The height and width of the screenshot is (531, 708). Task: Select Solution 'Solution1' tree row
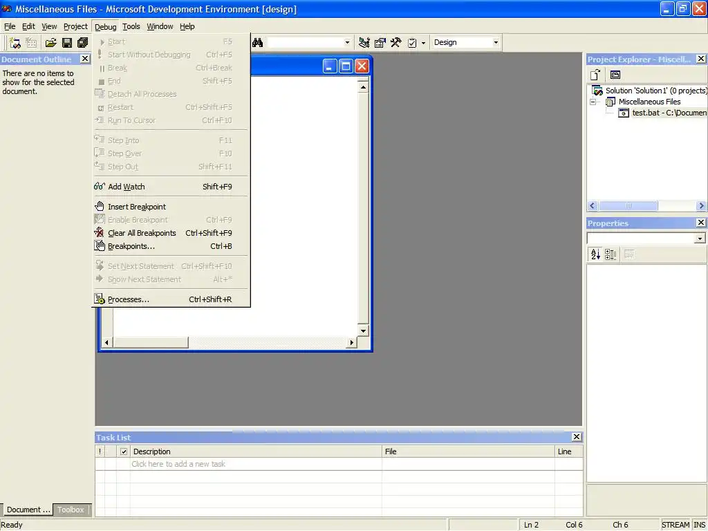pos(656,91)
